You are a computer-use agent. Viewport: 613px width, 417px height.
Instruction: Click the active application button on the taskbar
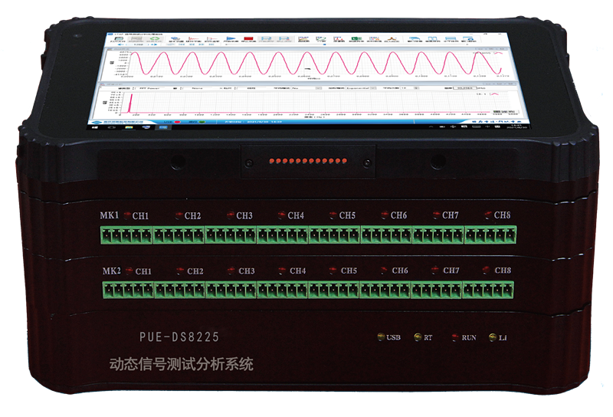[162, 127]
